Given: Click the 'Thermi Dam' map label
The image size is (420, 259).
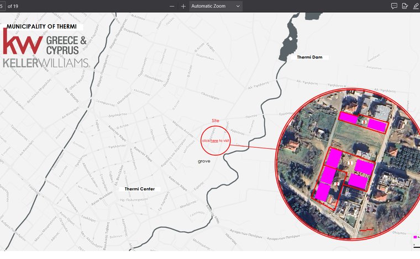Looking at the screenshot, I should (309, 57).
